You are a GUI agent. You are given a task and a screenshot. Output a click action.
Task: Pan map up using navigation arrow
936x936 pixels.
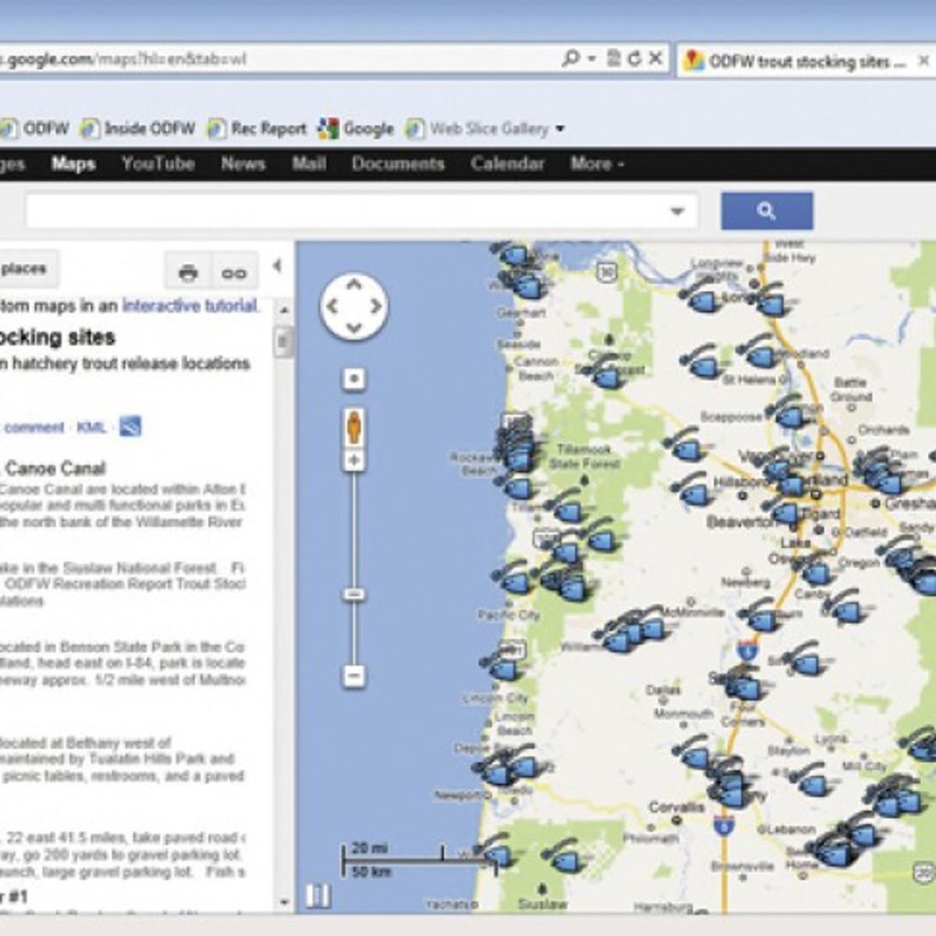[354, 285]
